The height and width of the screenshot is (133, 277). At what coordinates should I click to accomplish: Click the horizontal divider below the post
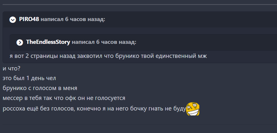point(140,124)
